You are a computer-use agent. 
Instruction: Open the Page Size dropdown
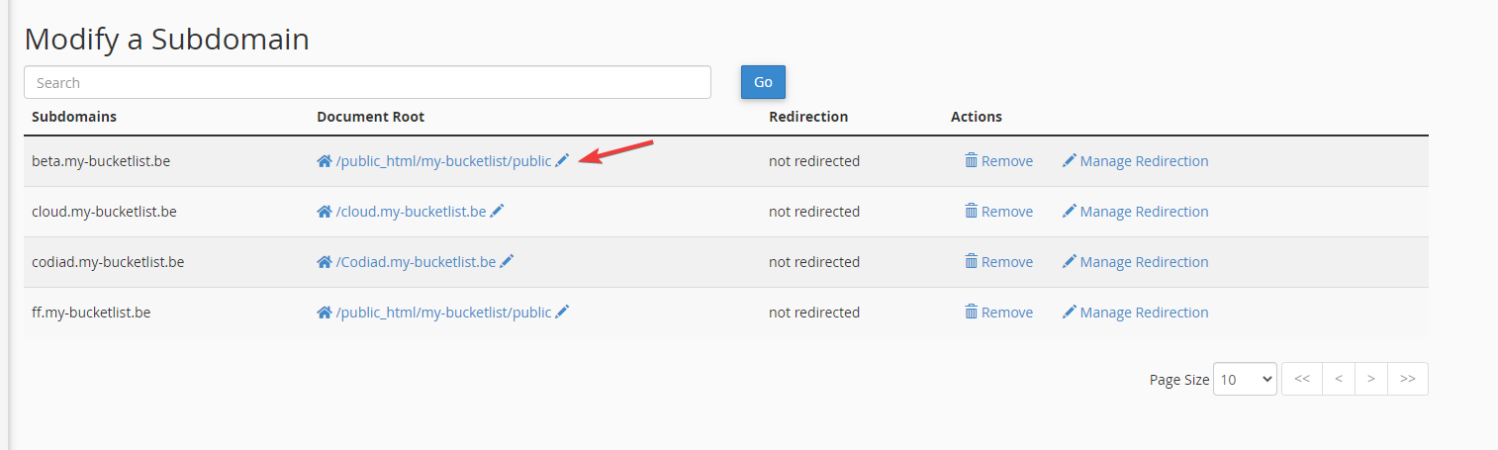1245,379
